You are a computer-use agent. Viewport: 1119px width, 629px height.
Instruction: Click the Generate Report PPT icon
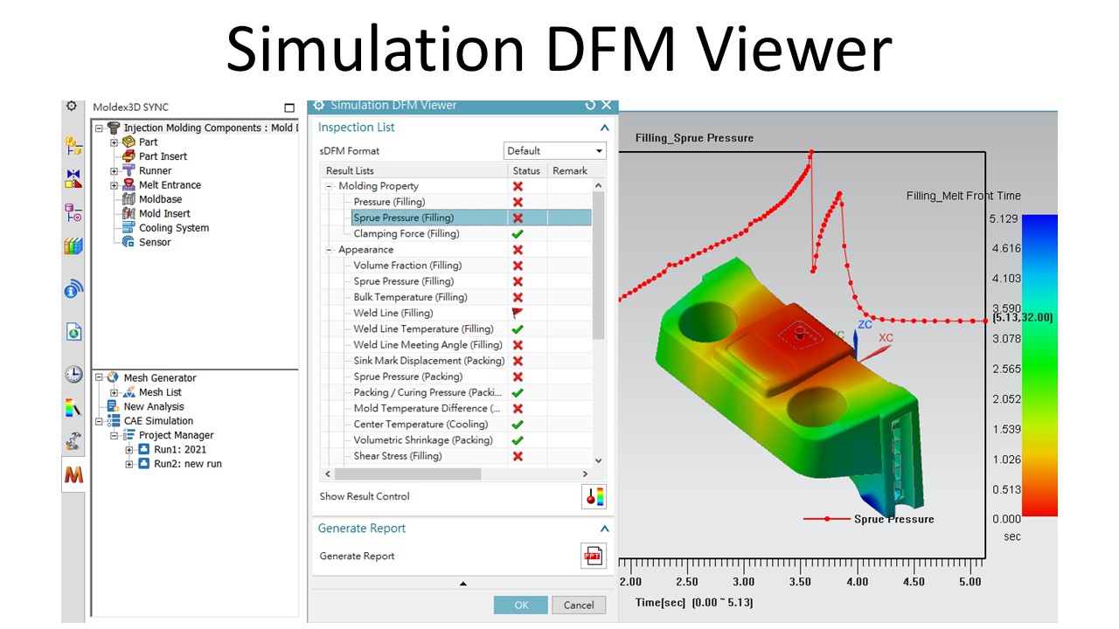(594, 556)
